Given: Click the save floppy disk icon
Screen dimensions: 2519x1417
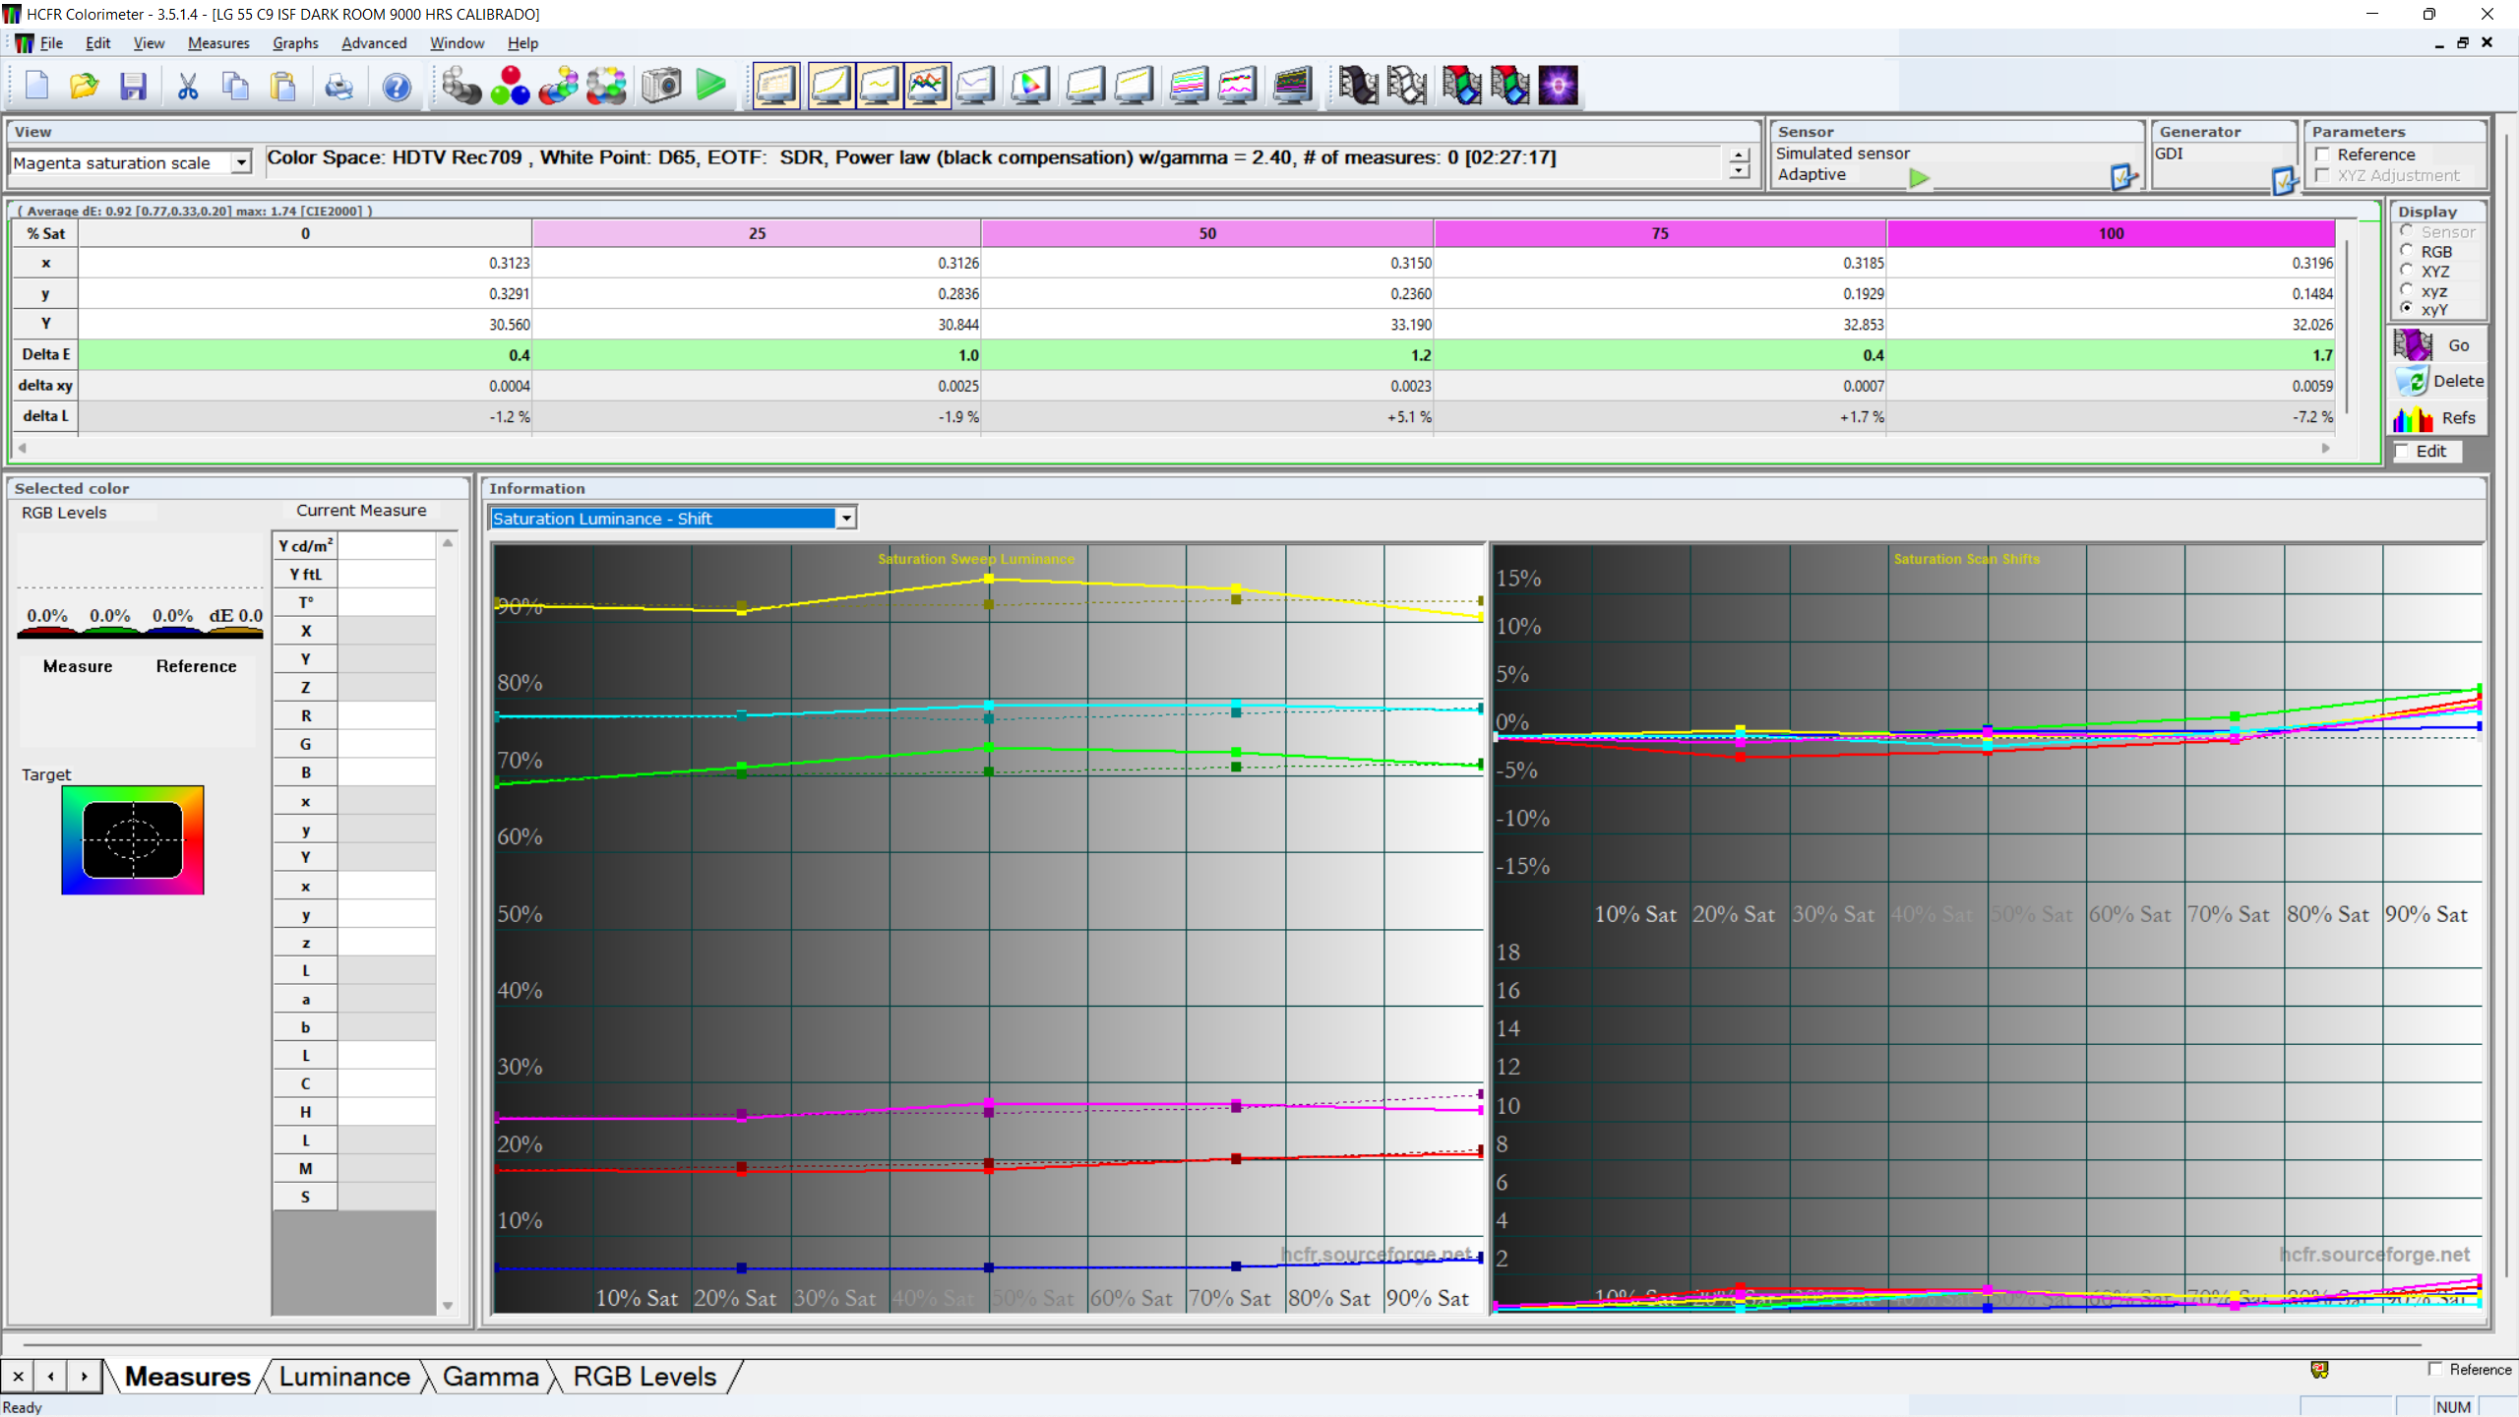Looking at the screenshot, I should [x=133, y=87].
